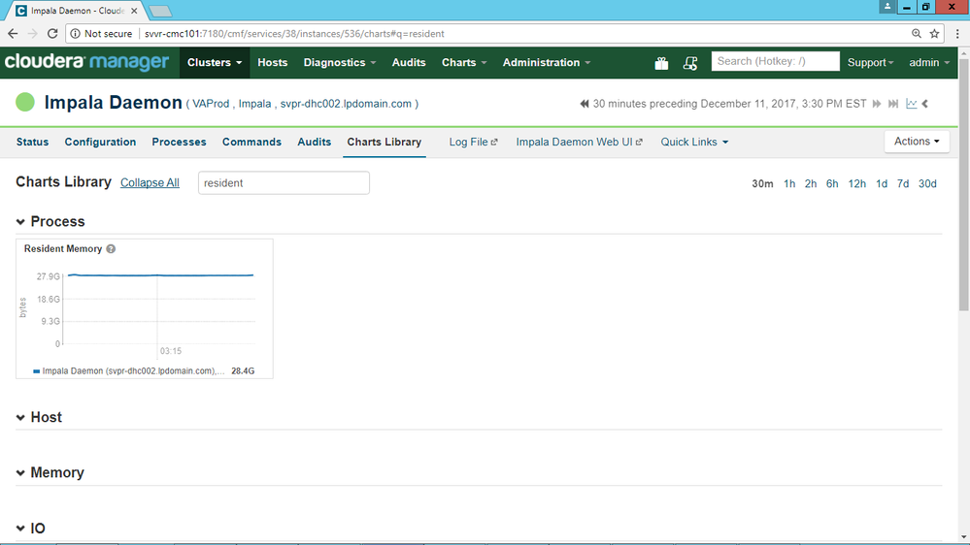The width and height of the screenshot is (970, 545).
Task: Open the time range chart selector icon
Action: point(911,103)
